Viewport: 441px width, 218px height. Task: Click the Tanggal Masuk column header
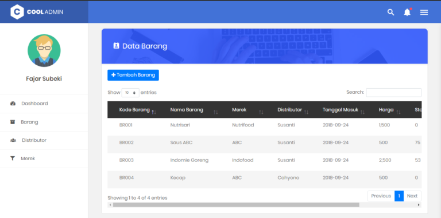point(341,110)
